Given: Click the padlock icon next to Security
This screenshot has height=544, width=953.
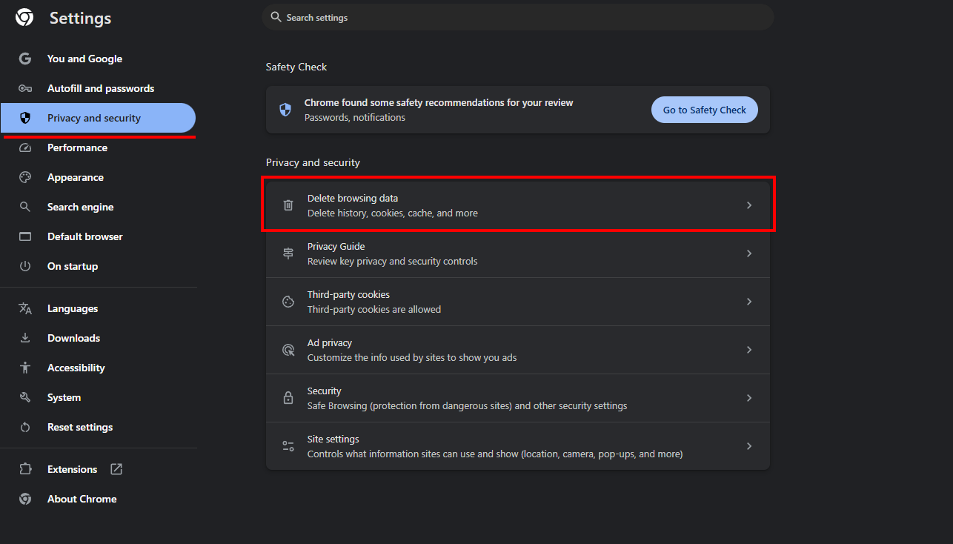Looking at the screenshot, I should tap(288, 398).
